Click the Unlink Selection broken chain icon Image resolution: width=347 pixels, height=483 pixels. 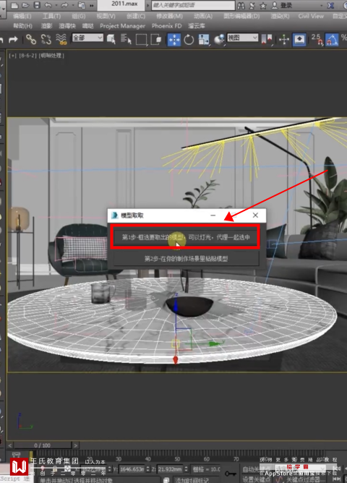coord(46,40)
